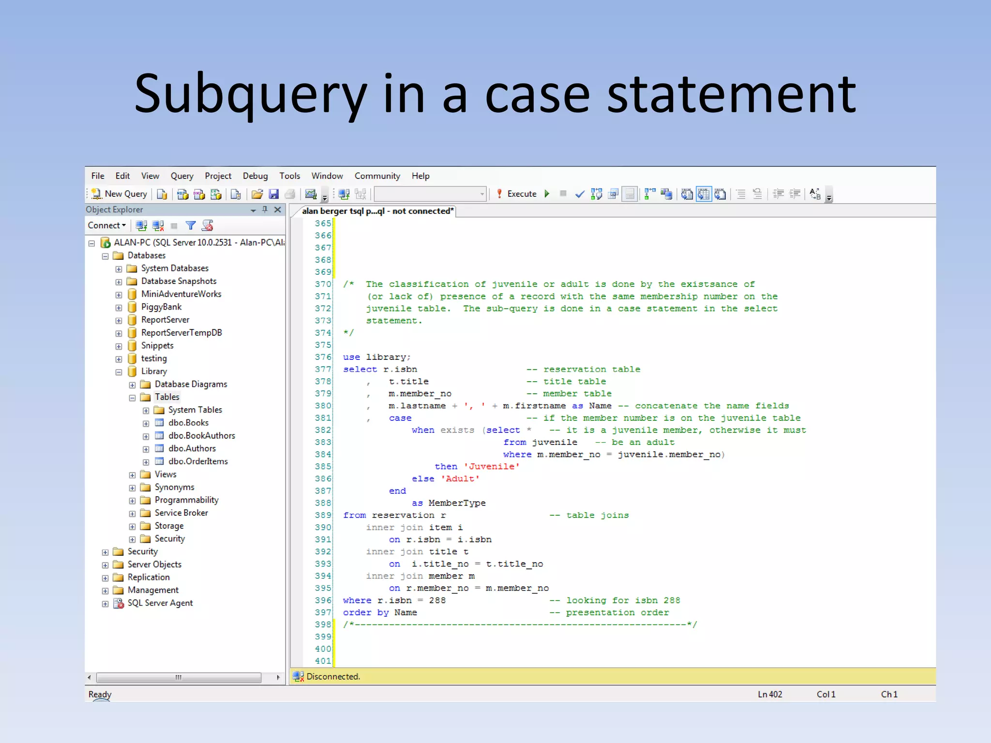Click the Parse checkmark icon
The image size is (991, 743).
pos(579,194)
